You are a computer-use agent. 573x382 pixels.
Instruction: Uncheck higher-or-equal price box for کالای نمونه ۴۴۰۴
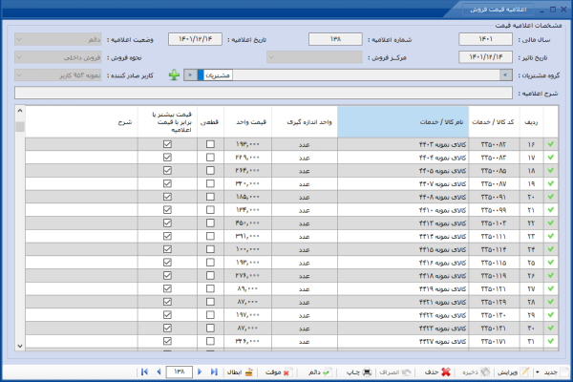tap(167, 158)
